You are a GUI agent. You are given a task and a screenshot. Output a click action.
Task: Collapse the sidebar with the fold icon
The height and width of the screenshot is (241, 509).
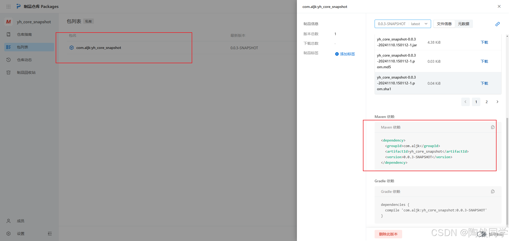(x=50, y=234)
